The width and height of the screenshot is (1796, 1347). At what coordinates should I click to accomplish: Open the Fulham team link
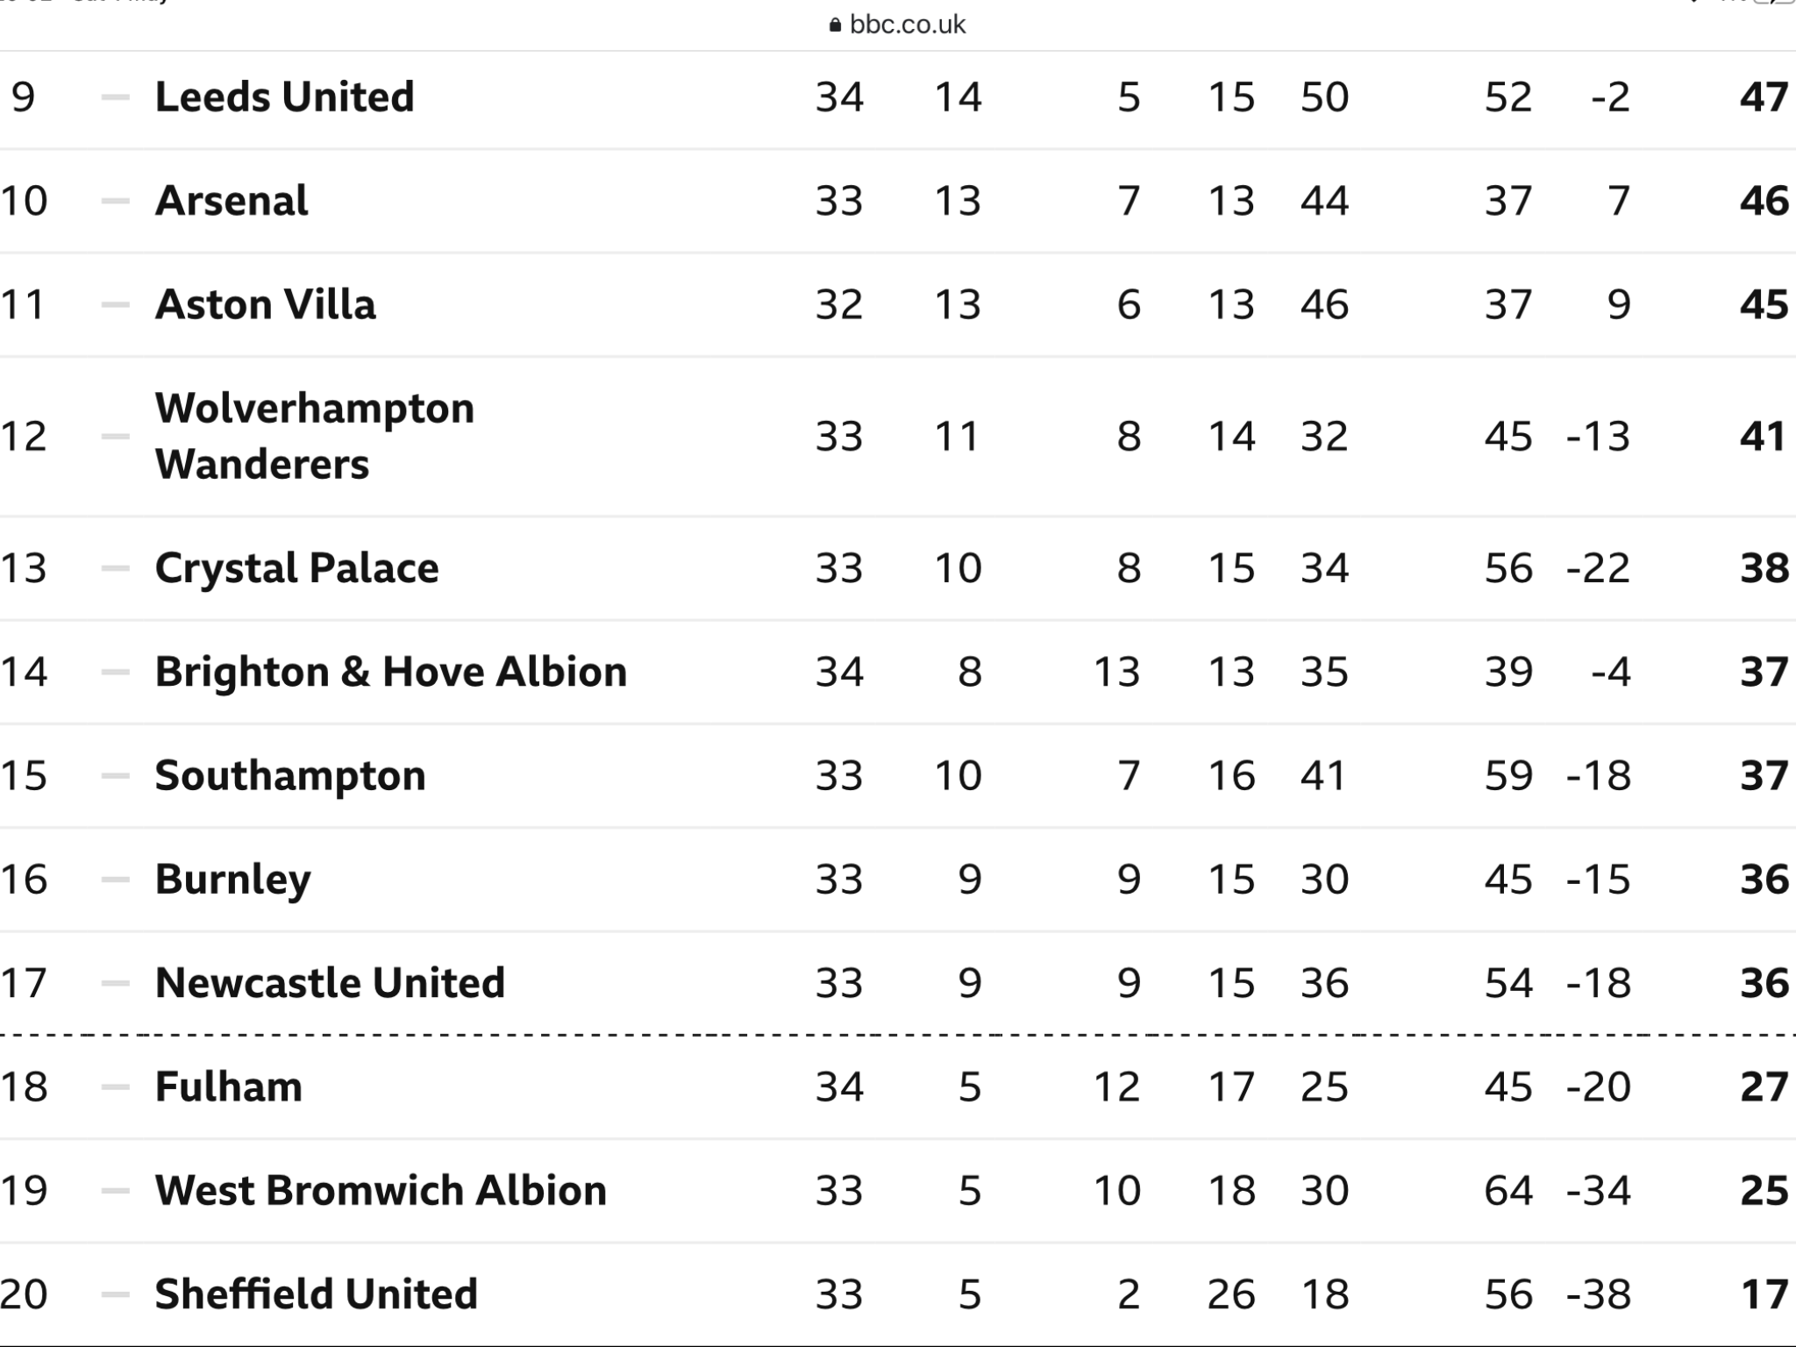click(228, 1087)
